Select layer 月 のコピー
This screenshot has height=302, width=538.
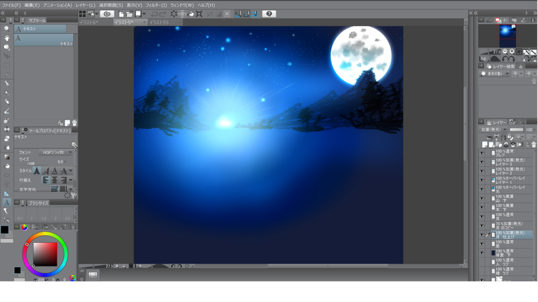[511, 225]
